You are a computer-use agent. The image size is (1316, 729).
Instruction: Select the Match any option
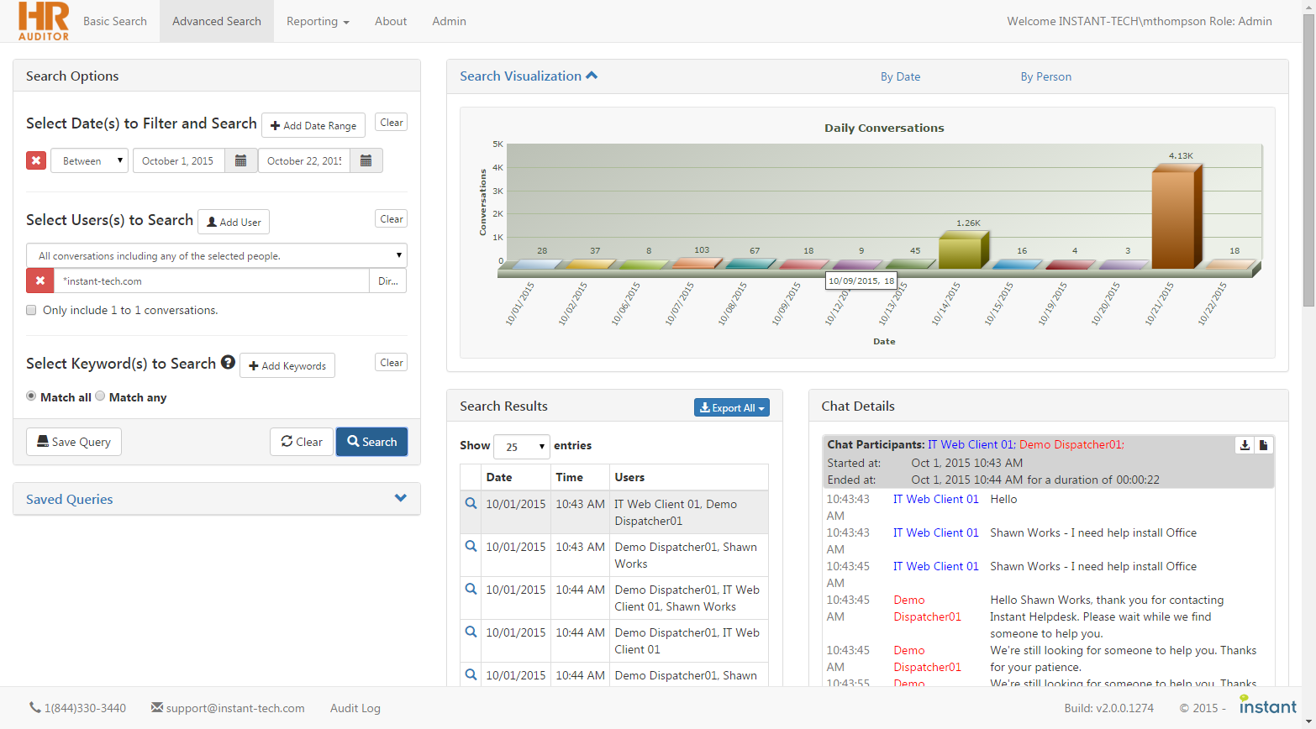[x=100, y=396]
